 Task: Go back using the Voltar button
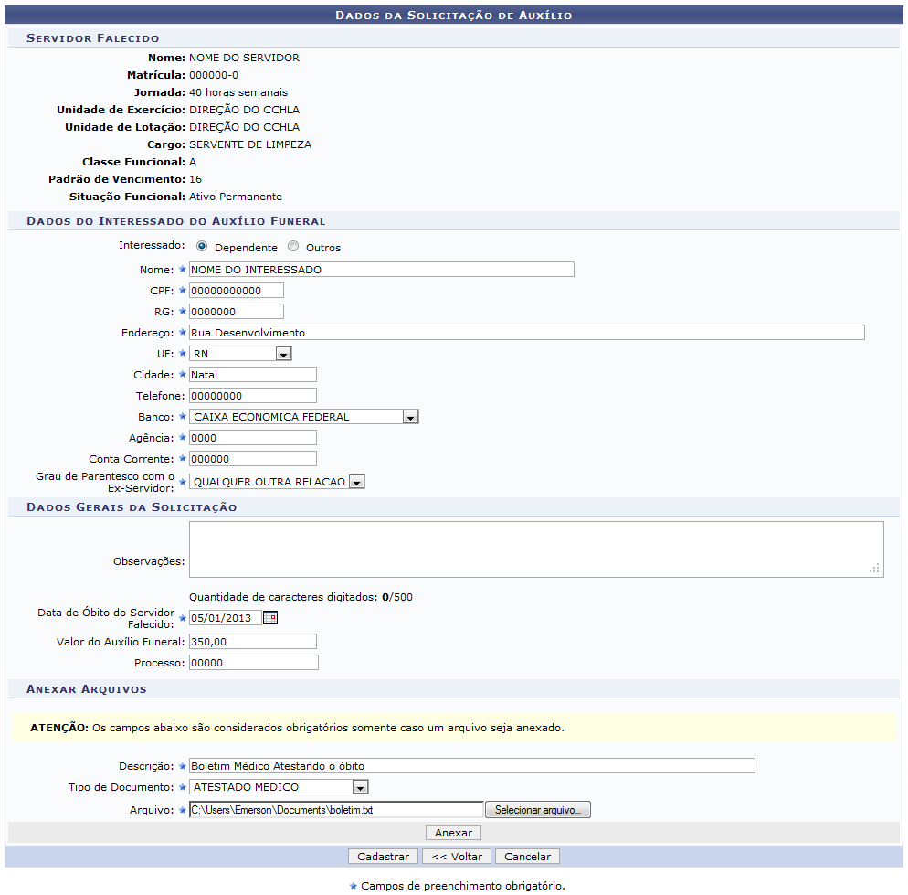pyautogui.click(x=457, y=857)
